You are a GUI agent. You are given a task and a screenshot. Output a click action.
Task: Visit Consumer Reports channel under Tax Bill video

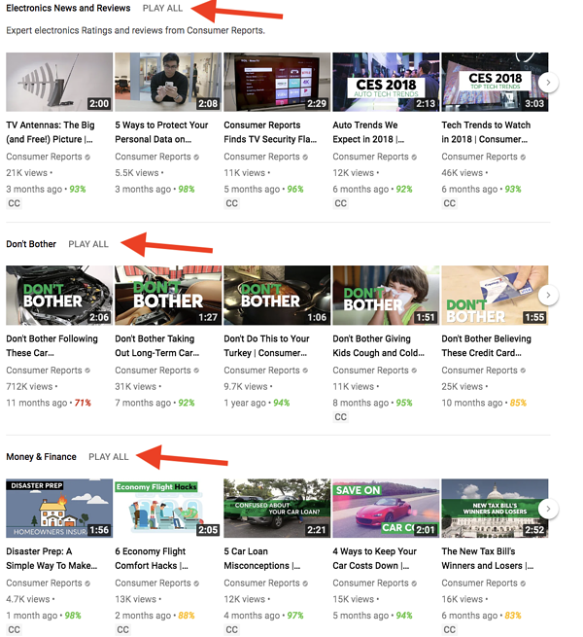(479, 583)
